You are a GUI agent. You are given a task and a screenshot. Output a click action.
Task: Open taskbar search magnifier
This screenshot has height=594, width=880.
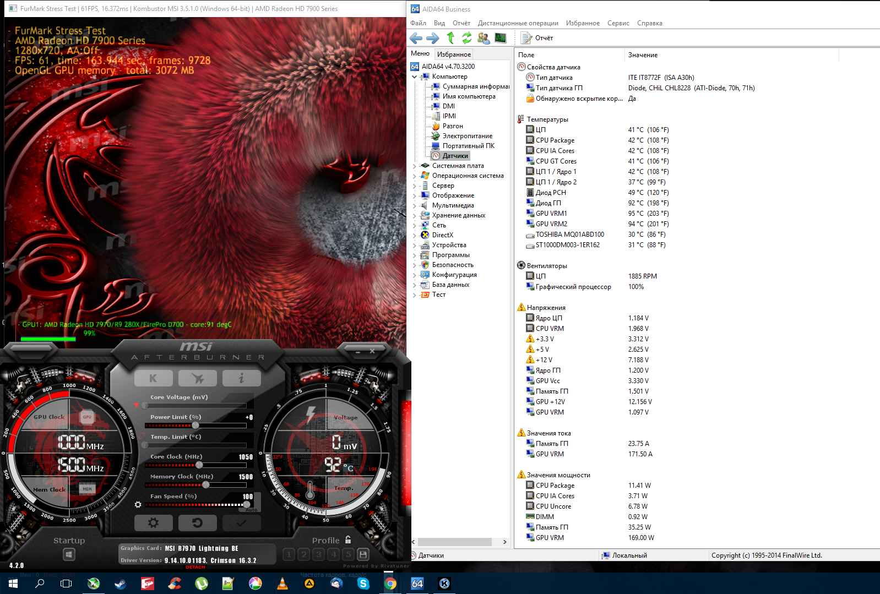click(39, 584)
